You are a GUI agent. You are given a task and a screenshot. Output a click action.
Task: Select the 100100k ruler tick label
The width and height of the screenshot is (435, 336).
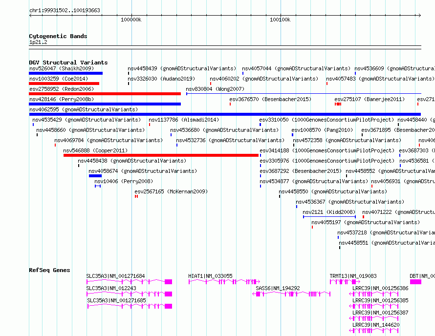point(280,20)
